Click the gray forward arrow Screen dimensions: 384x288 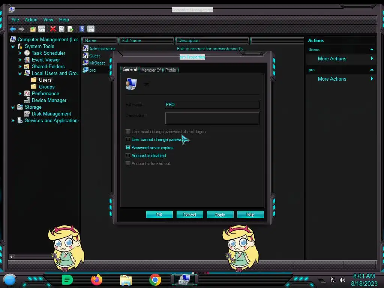[21, 29]
